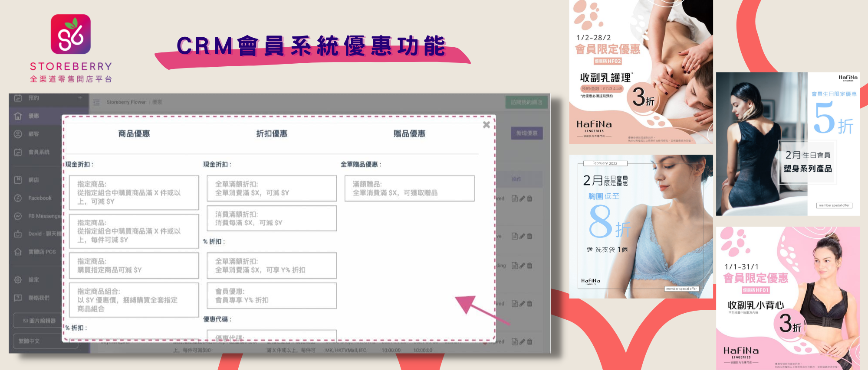Click the 優惠 sidebar menu label
The width and height of the screenshot is (868, 370).
[34, 116]
